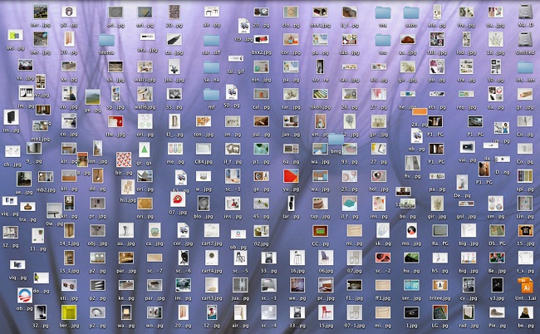
Task: Select the 16.jpg bar stool image
Action: (297, 258)
